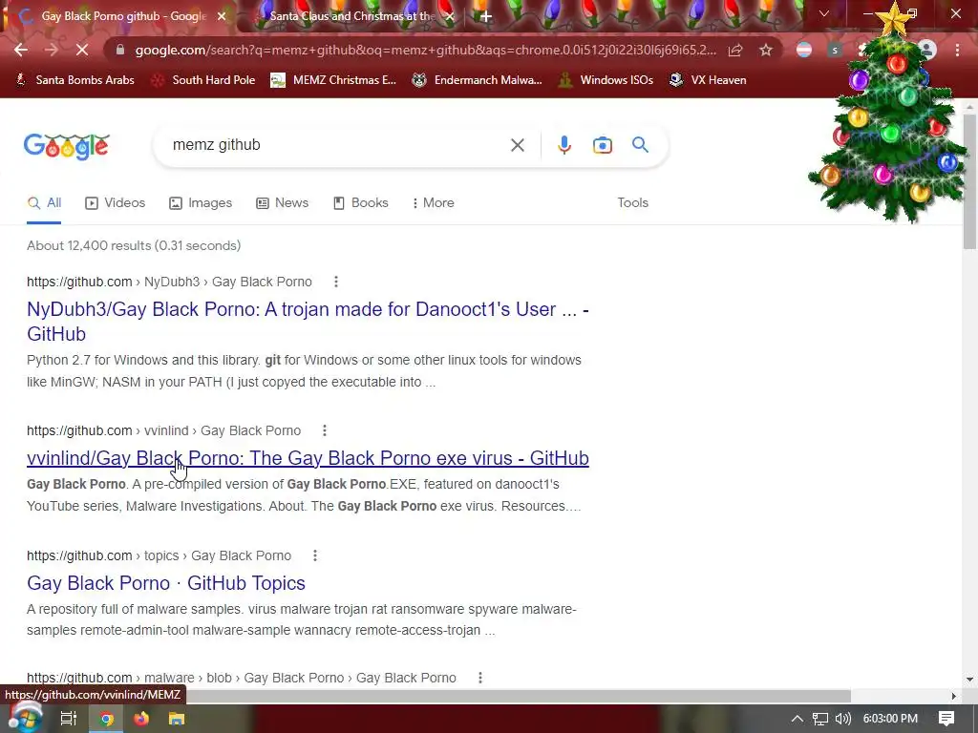Show hidden system tray icons
Image resolution: width=978 pixels, height=733 pixels.
point(797,719)
